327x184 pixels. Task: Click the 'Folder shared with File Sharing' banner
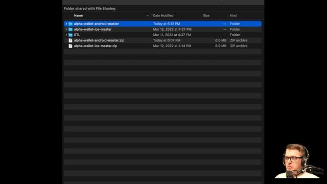pos(89,9)
